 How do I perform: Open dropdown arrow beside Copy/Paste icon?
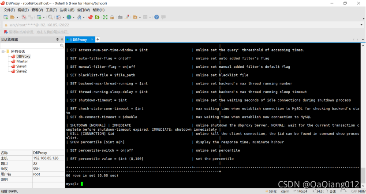point(63,17)
